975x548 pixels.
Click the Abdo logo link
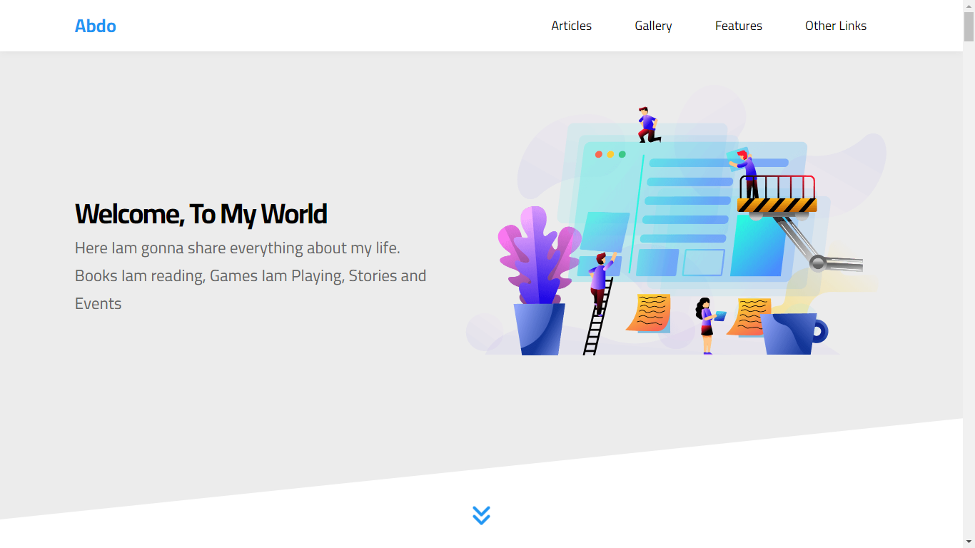point(95,26)
